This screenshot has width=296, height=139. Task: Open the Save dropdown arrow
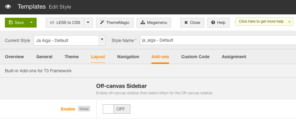click(x=32, y=23)
